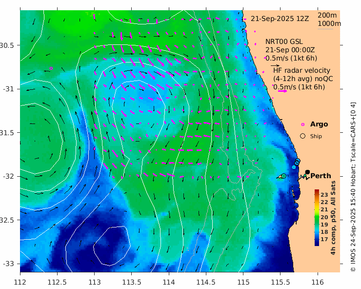The height and width of the screenshot is (289, 361).
Task: Click the Argo float marker near 112.4 longitude
Action: pyautogui.click(x=51, y=68)
